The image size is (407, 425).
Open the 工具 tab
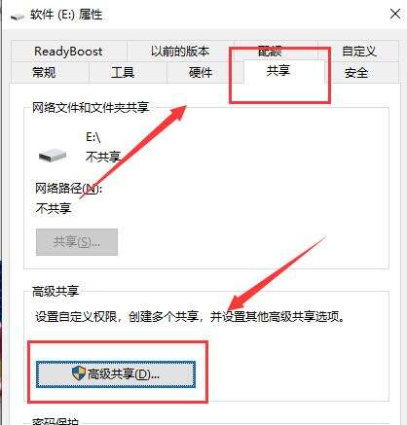pyautogui.click(x=123, y=72)
